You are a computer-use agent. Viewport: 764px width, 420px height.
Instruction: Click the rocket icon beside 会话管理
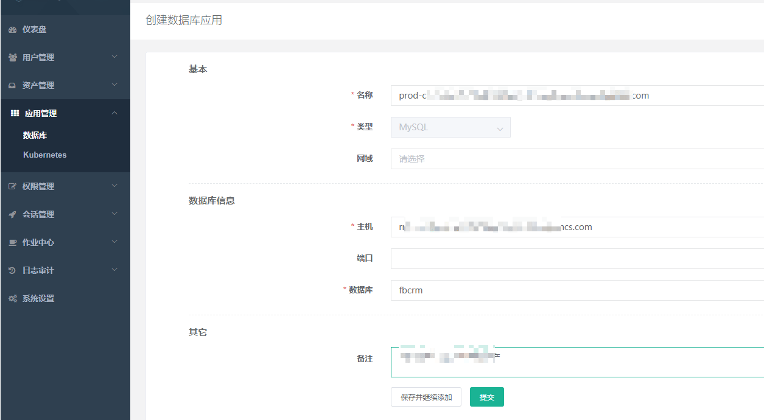point(12,214)
